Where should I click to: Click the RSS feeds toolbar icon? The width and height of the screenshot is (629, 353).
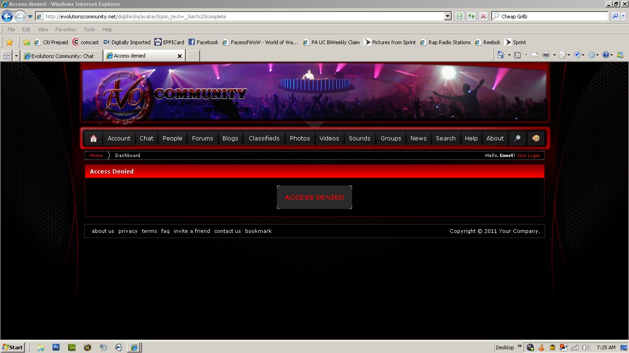(517, 55)
